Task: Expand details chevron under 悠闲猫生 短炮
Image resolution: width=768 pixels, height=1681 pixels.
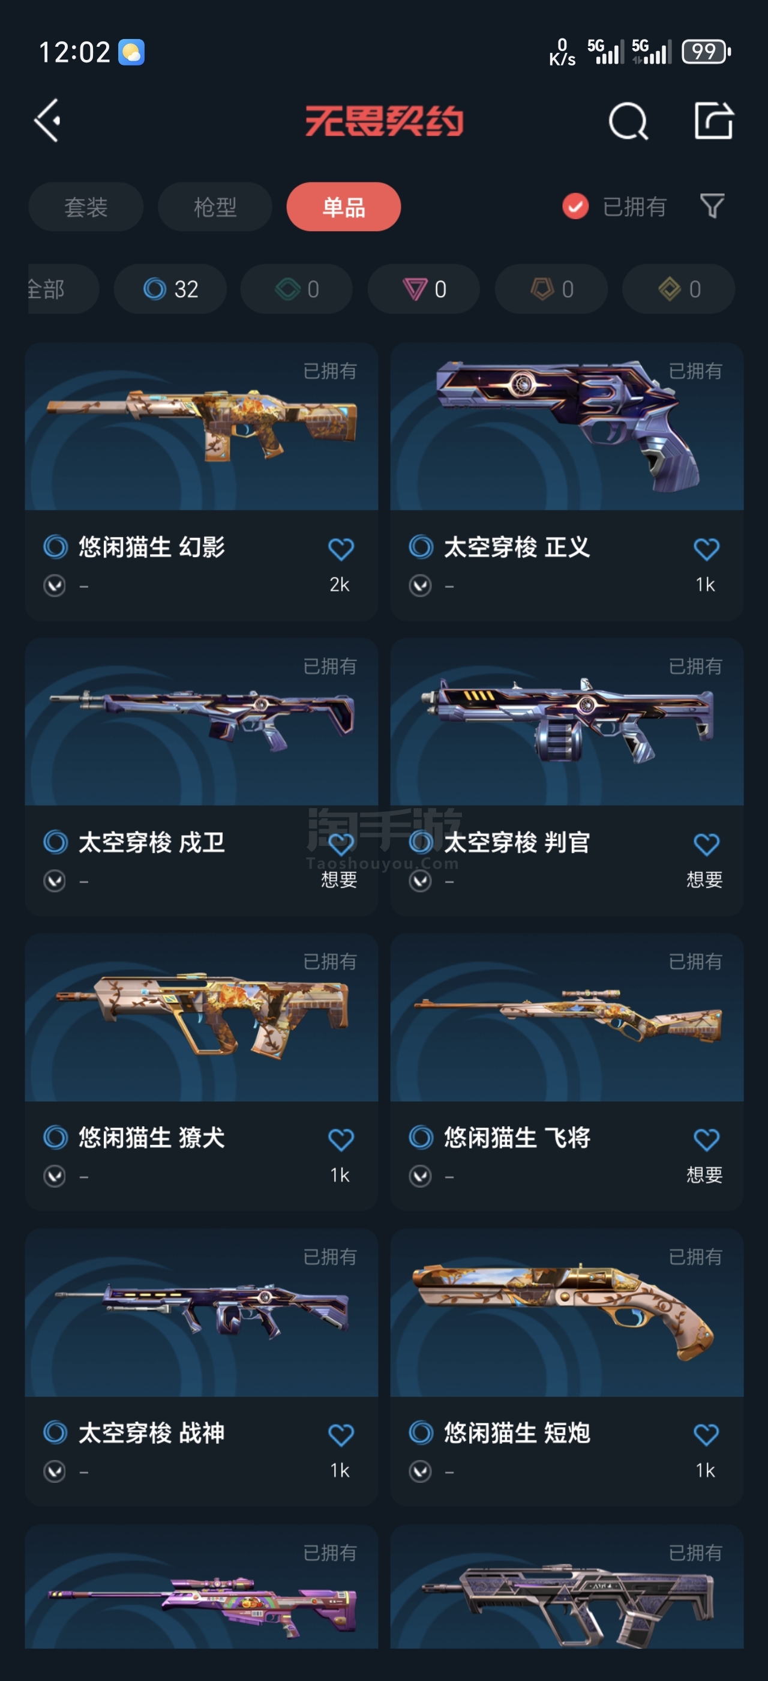Action: coord(421,1471)
